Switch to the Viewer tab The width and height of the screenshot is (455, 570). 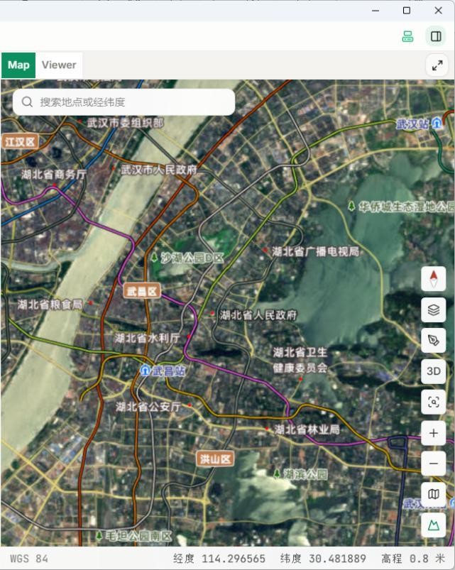pyautogui.click(x=59, y=65)
